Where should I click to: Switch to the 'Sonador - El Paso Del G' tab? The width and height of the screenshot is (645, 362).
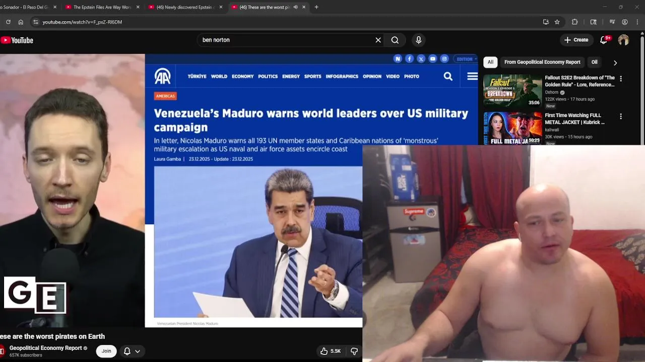(26, 7)
